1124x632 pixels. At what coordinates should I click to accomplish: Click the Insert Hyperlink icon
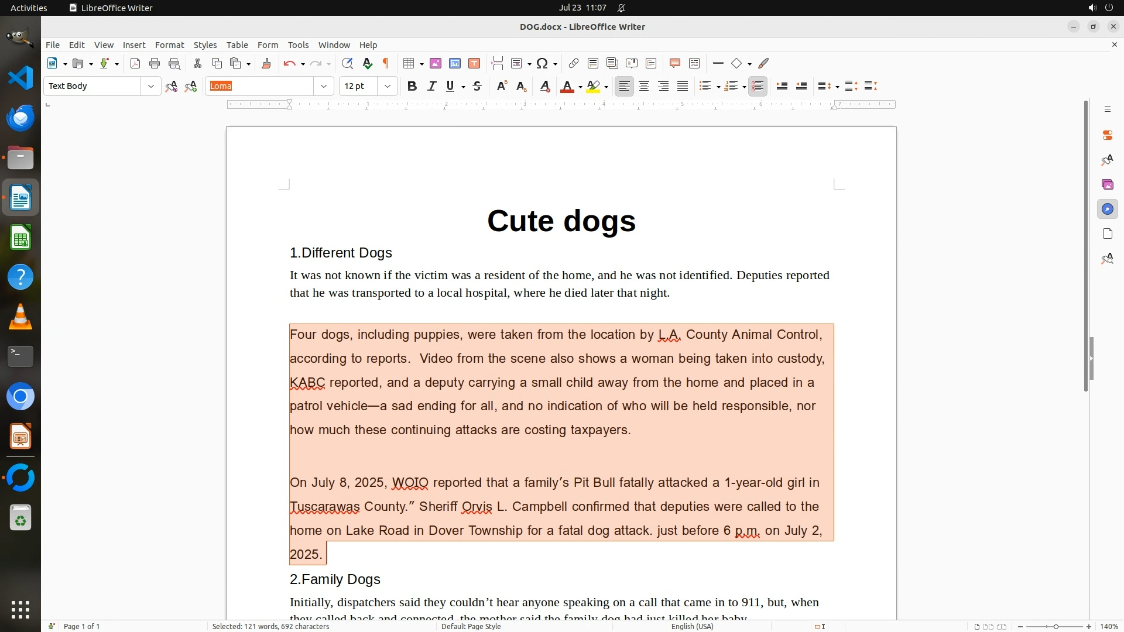[574, 64]
